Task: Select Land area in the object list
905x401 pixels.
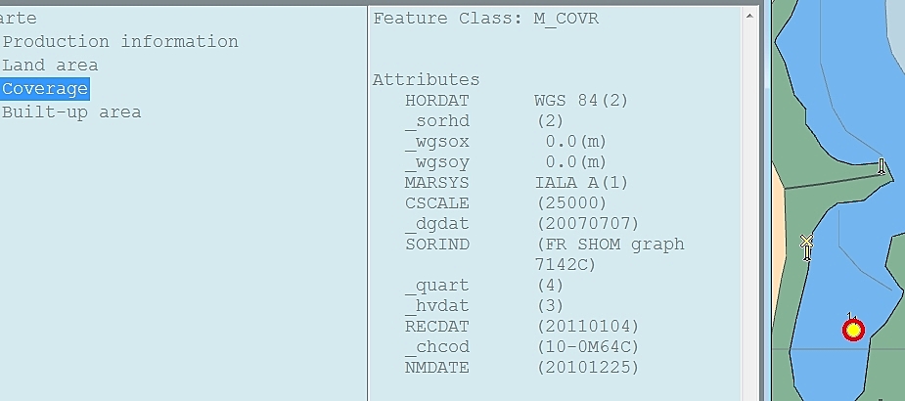Action: click(x=50, y=66)
